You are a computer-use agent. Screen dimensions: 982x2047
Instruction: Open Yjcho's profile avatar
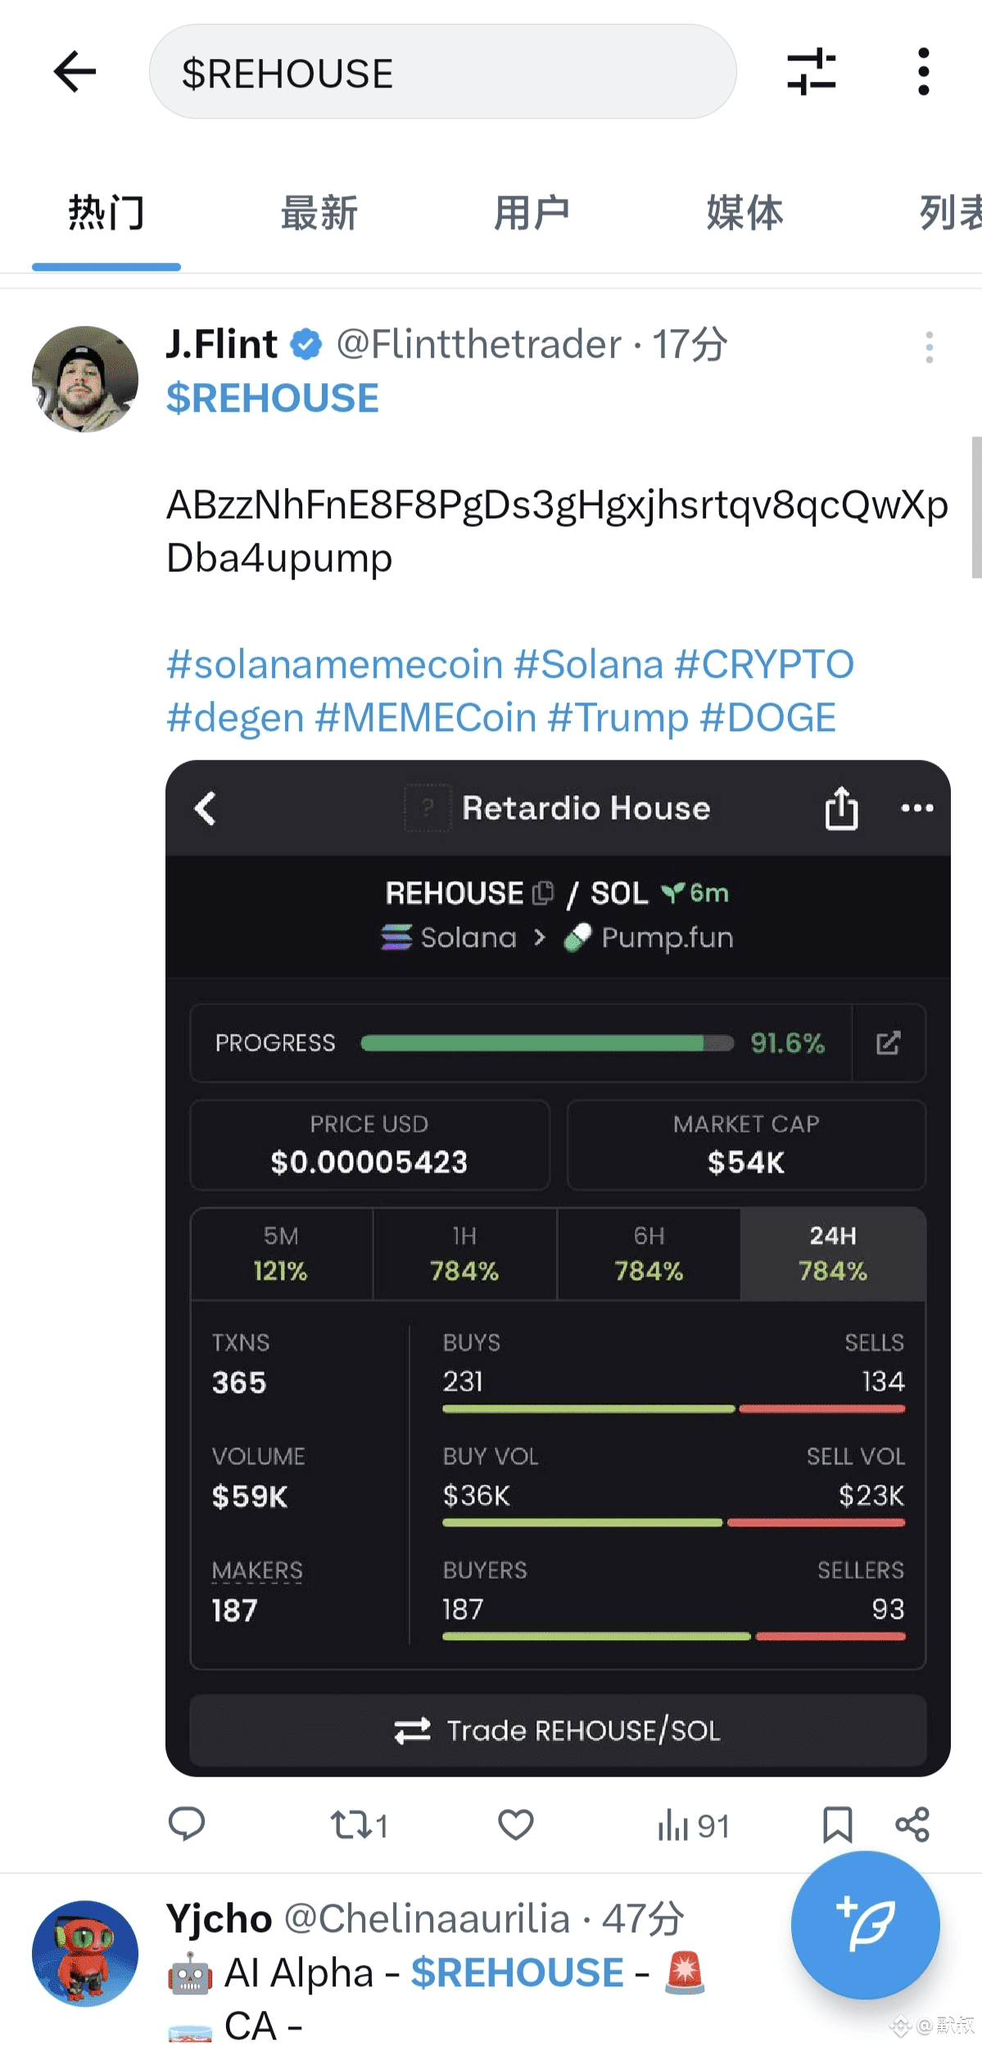pyautogui.click(x=85, y=1953)
